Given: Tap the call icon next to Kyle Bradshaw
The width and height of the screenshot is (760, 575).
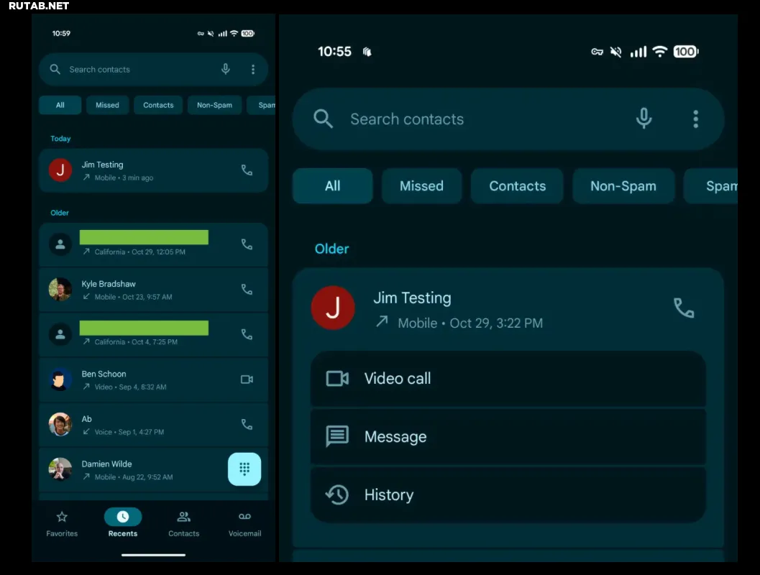Looking at the screenshot, I should (x=247, y=289).
